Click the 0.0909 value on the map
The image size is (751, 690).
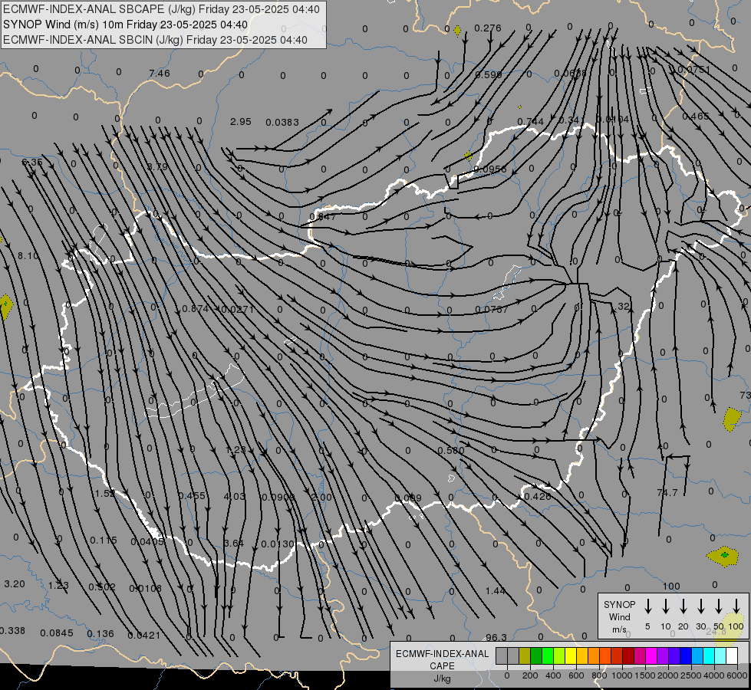(278, 497)
